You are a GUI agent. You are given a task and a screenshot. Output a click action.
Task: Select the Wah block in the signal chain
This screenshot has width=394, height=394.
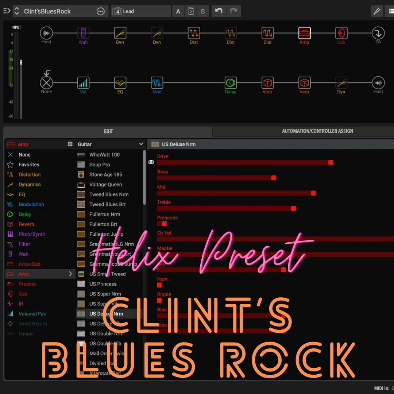pos(83,33)
